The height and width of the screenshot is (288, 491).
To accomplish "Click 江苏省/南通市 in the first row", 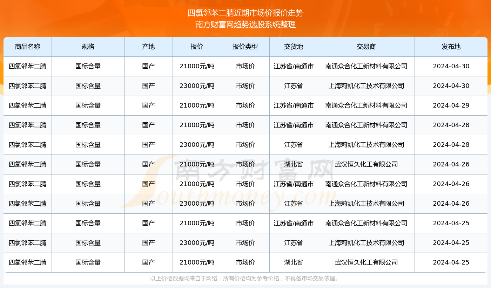I will coord(294,66).
